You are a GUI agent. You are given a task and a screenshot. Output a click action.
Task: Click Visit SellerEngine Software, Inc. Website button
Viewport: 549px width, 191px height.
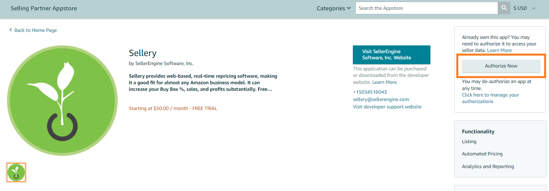(x=391, y=55)
